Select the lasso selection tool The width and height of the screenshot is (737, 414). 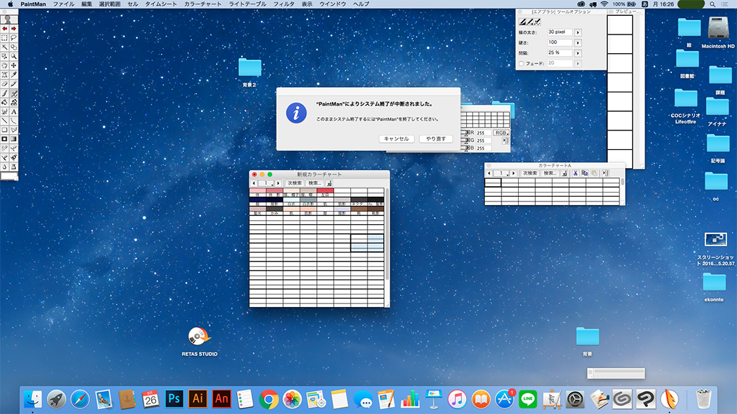tap(14, 38)
